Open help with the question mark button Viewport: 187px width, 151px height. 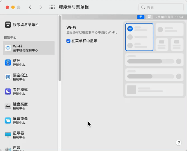click(179, 143)
